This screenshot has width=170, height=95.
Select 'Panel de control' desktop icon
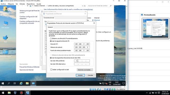[x=5, y=53]
